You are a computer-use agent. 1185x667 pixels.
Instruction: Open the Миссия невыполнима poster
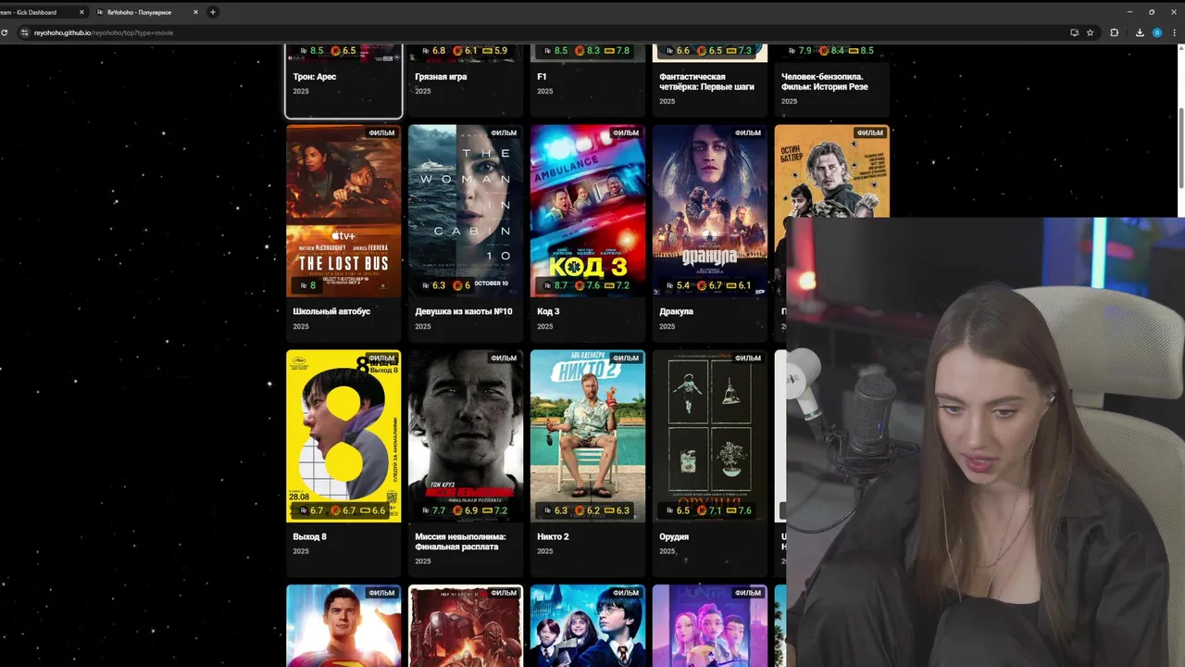click(466, 436)
